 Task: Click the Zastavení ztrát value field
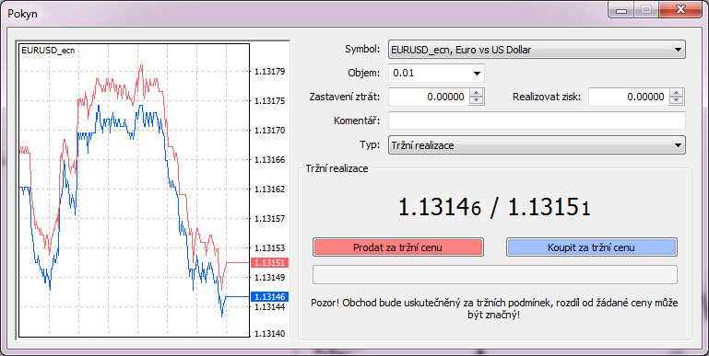point(429,97)
